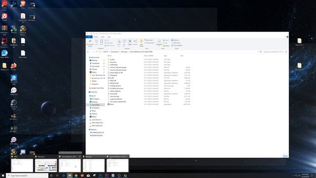Switch to the View ribbon tab
Viewport: 316px width, 178px height.
[109, 37]
